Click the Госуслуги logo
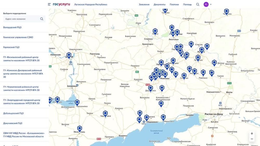 click(x=61, y=4)
